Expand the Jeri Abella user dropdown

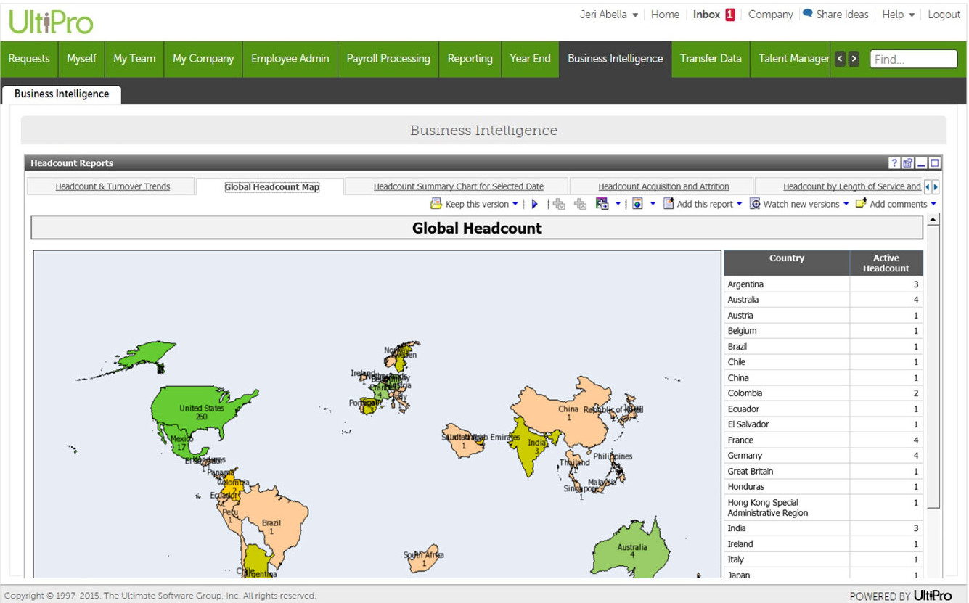coord(635,15)
